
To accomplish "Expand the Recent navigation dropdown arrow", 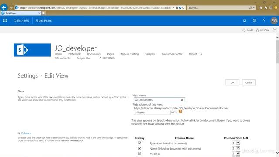I will 201,54.
